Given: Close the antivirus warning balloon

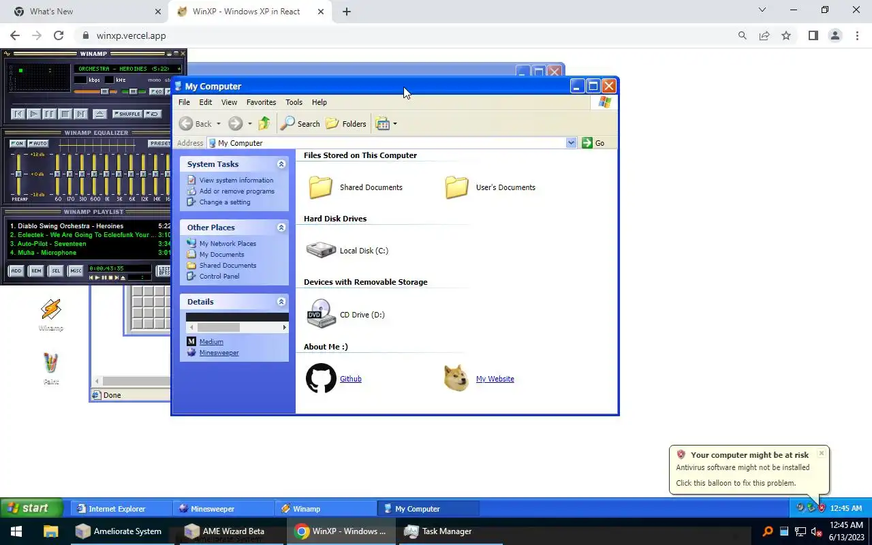Looking at the screenshot, I should [x=822, y=453].
